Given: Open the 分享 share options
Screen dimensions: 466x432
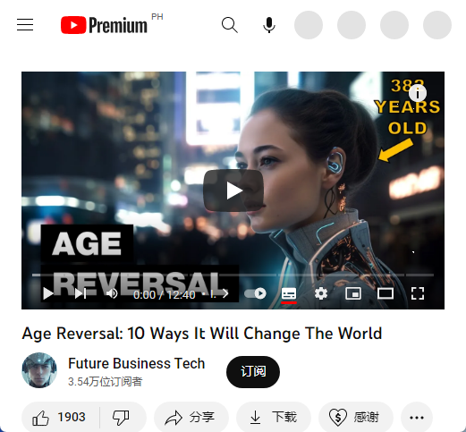Looking at the screenshot, I should pyautogui.click(x=191, y=418).
